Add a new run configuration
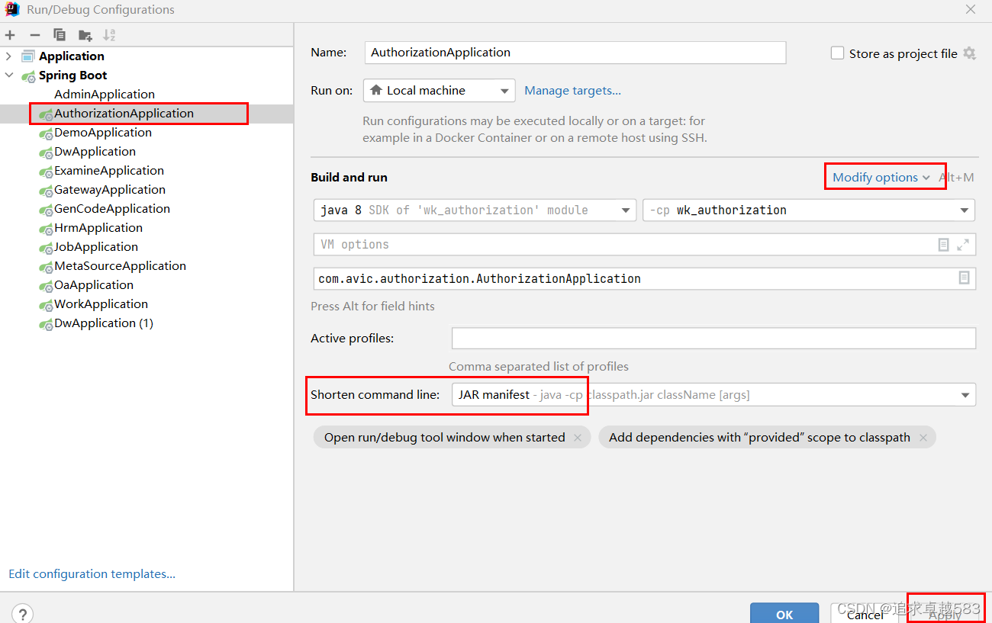Screen dimensions: 992x623 point(10,34)
